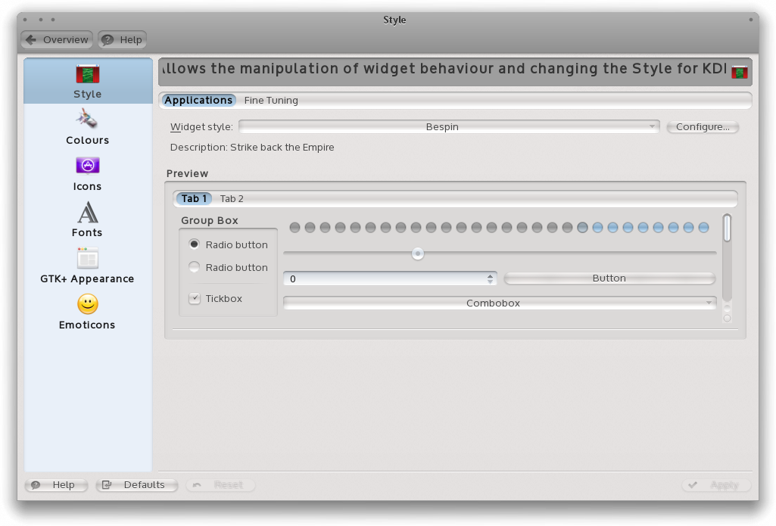Click Configure... for widget style

point(703,126)
